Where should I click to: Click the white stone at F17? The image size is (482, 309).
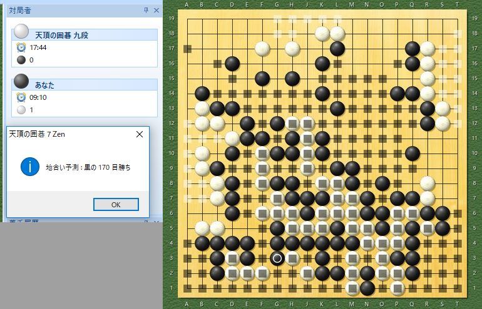point(262,49)
